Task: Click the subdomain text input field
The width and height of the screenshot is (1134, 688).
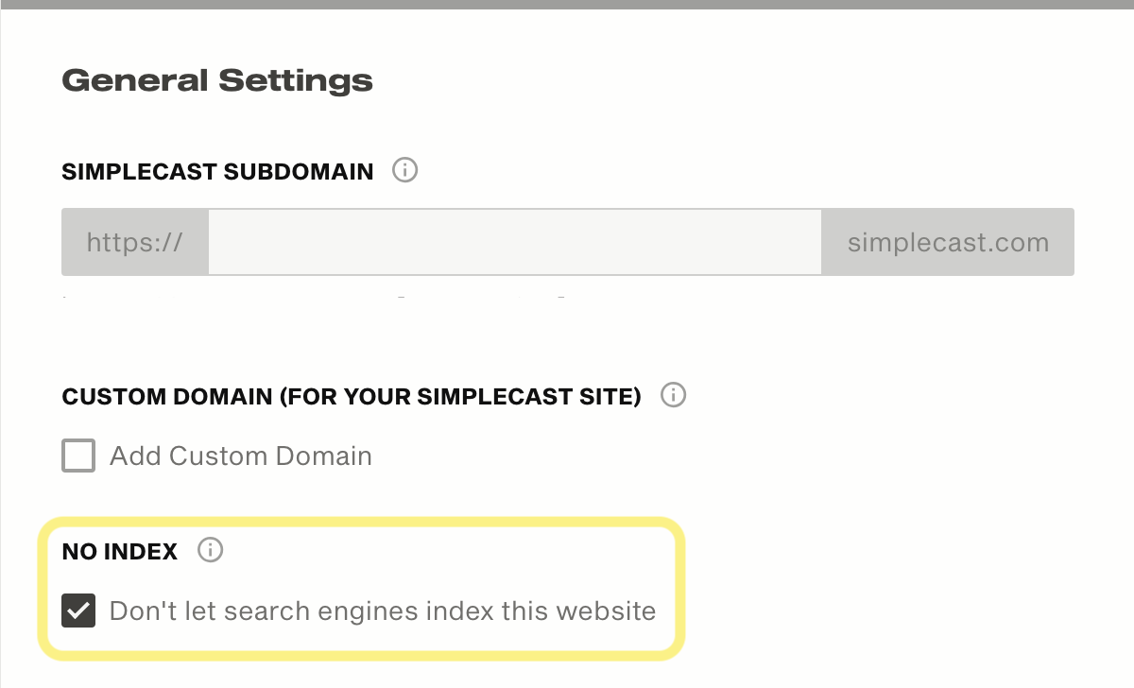Action: [x=515, y=242]
